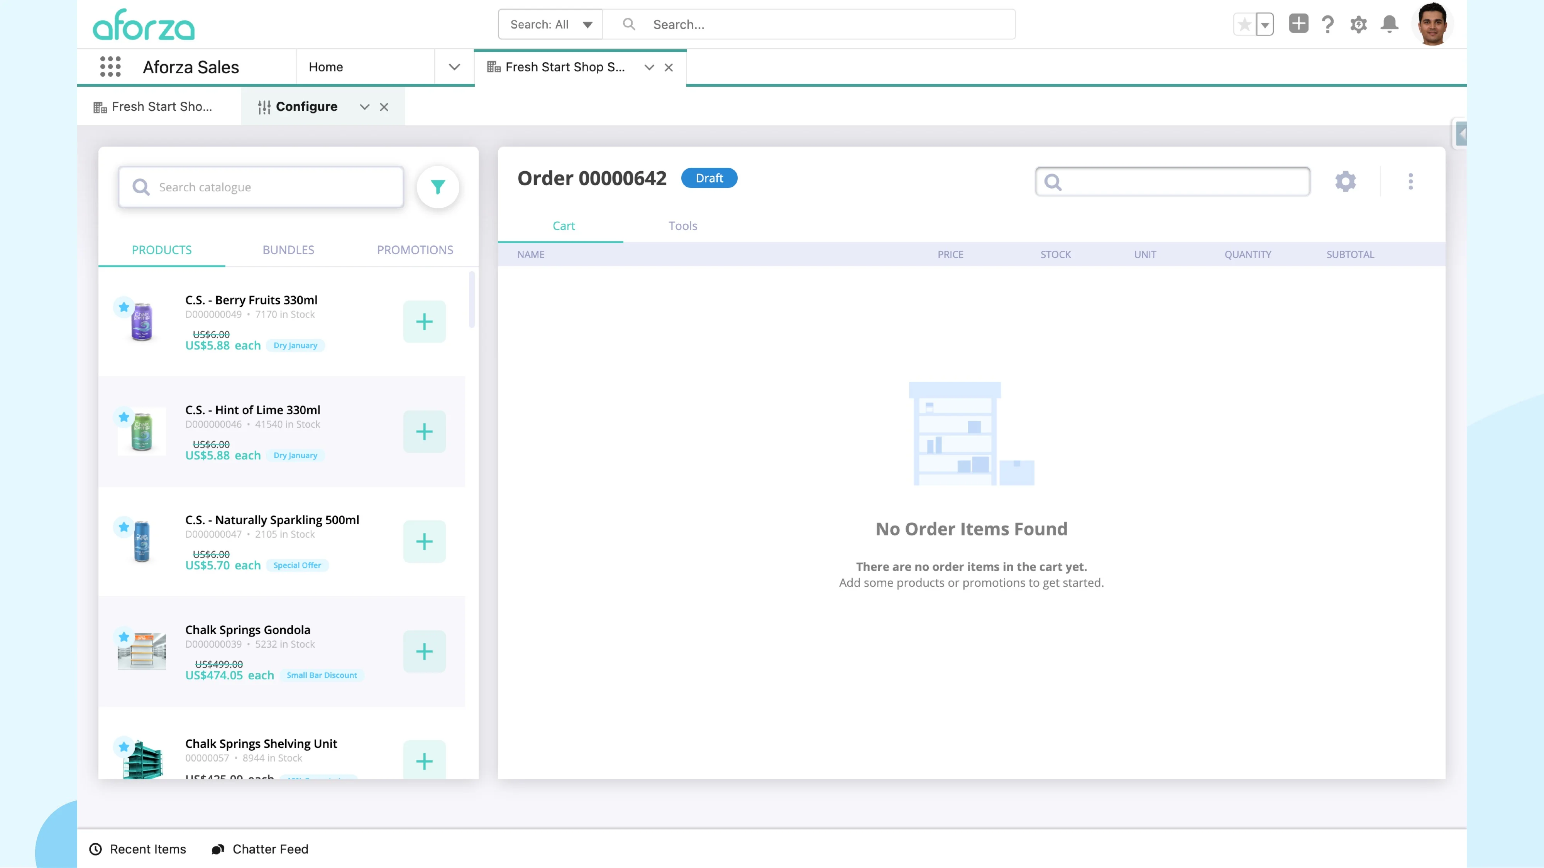Open the Naturally Sparkling 500ml product thumbnail
This screenshot has height=868, width=1544.
(142, 542)
